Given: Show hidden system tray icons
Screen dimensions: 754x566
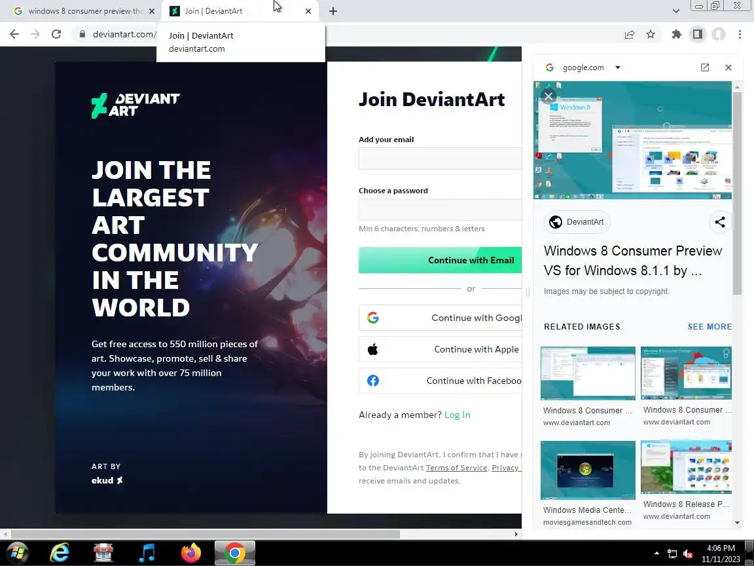Looking at the screenshot, I should tap(656, 554).
